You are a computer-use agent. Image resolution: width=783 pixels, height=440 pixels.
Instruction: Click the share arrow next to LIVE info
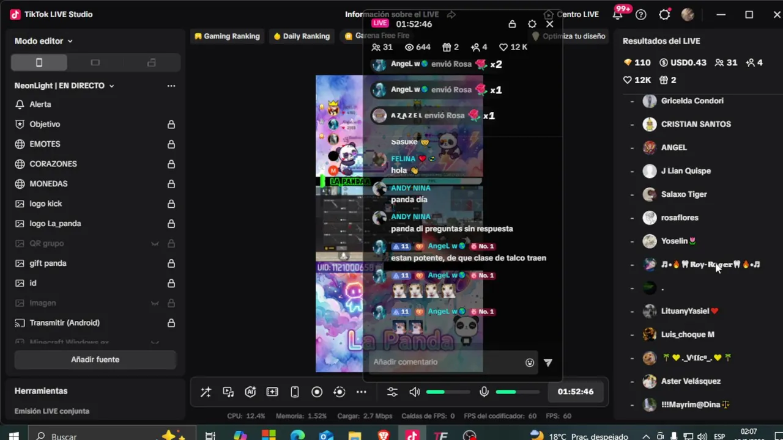(x=451, y=15)
